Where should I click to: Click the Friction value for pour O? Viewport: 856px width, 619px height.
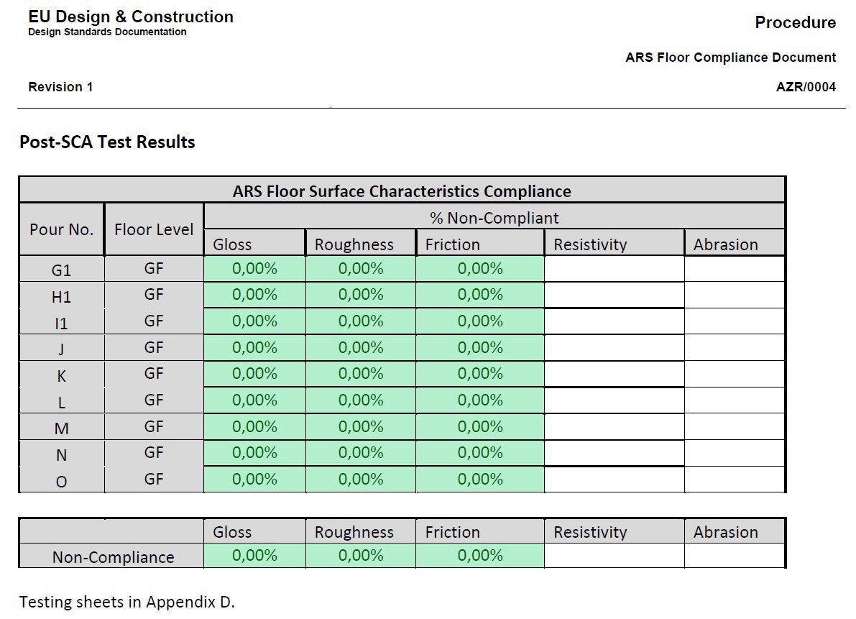tap(480, 480)
